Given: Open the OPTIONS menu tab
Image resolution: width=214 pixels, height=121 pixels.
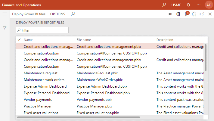Looking at the screenshot, I should click(57, 14).
